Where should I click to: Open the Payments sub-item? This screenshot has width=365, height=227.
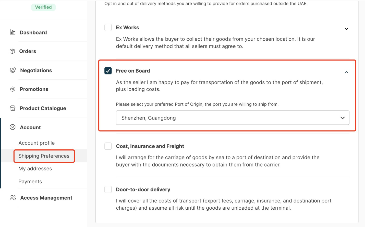(x=30, y=182)
